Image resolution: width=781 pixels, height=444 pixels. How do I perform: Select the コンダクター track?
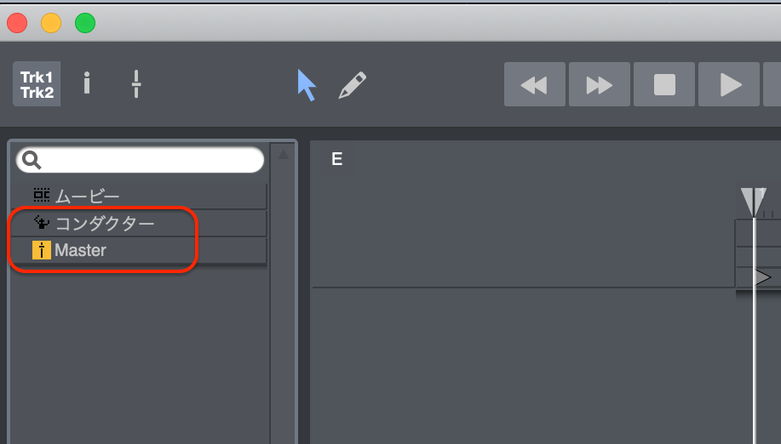tap(139, 223)
